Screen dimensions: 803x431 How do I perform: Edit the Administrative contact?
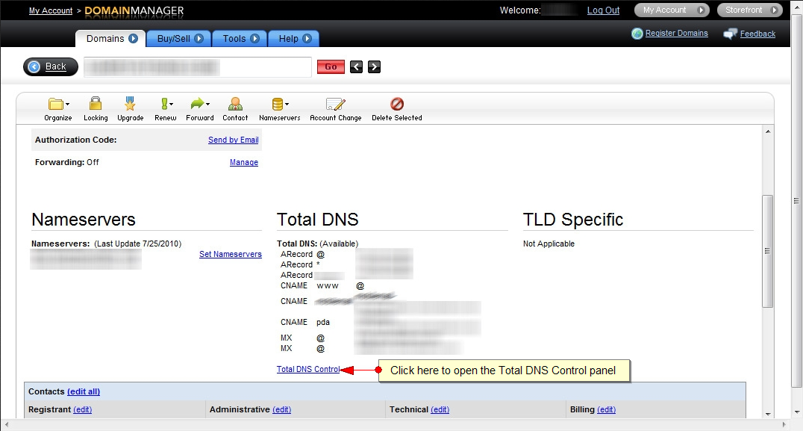point(281,409)
